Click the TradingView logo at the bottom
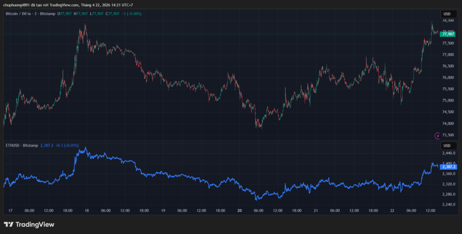Screen dimensions: 462x234 point(29,224)
